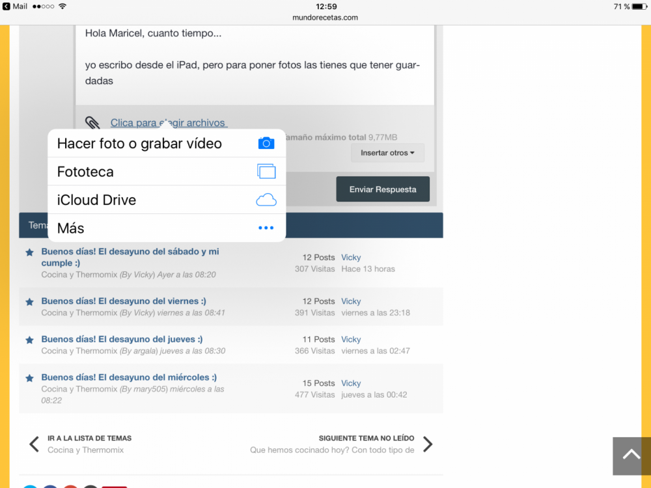Click the scroll-to-top arrow button
The height and width of the screenshot is (488, 651).
point(631,455)
